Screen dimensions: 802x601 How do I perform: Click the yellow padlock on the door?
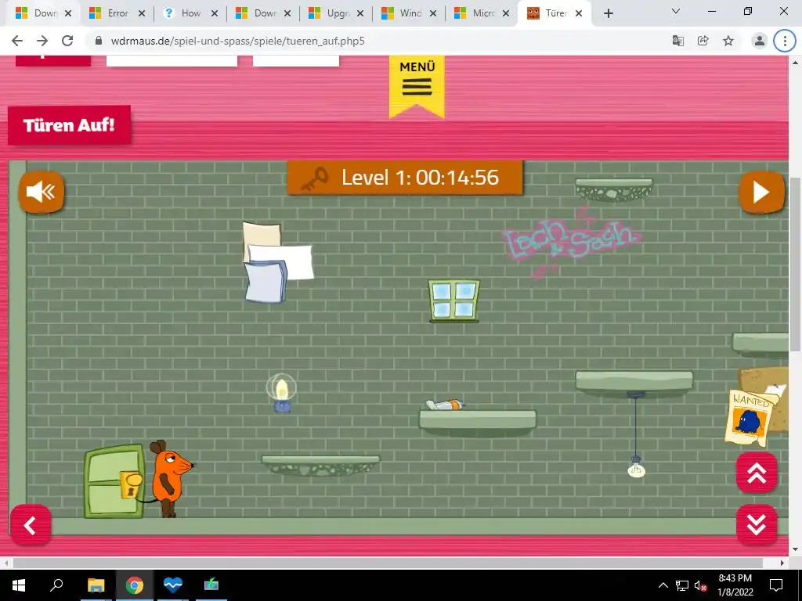[131, 484]
